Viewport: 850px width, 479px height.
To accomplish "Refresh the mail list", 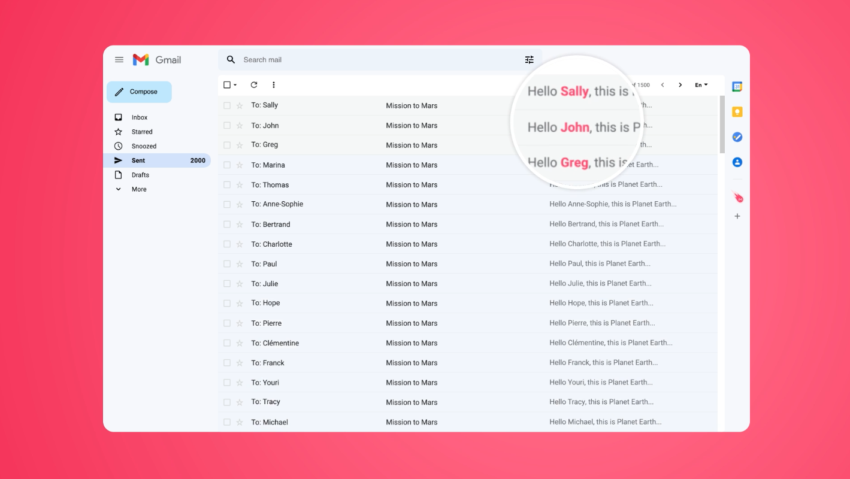I will point(254,85).
